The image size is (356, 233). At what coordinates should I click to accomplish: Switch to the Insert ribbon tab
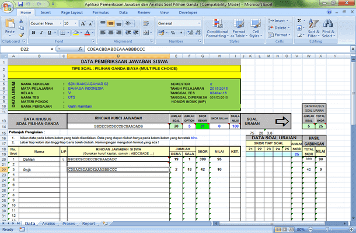click(46, 12)
